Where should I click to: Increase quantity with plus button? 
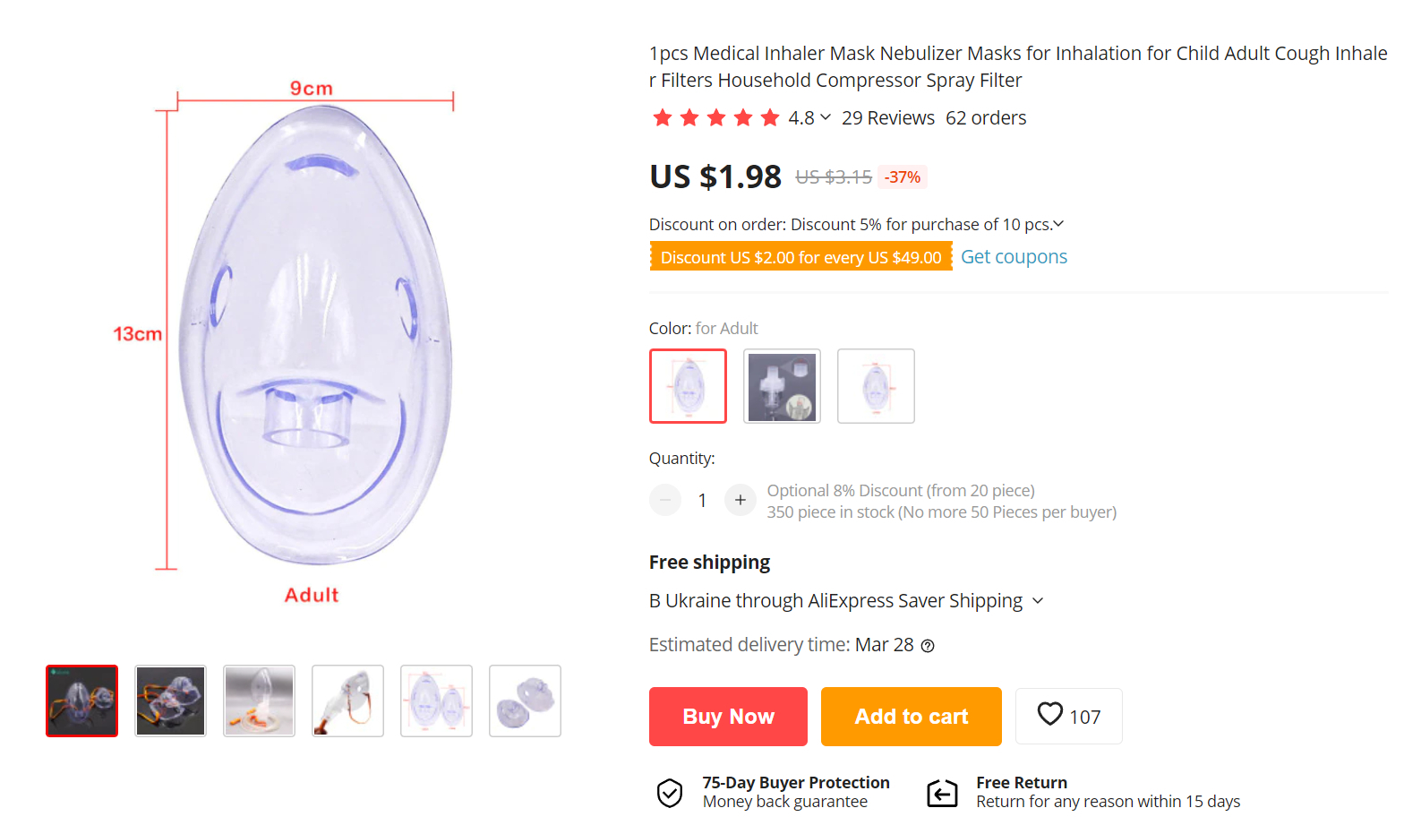(x=740, y=500)
